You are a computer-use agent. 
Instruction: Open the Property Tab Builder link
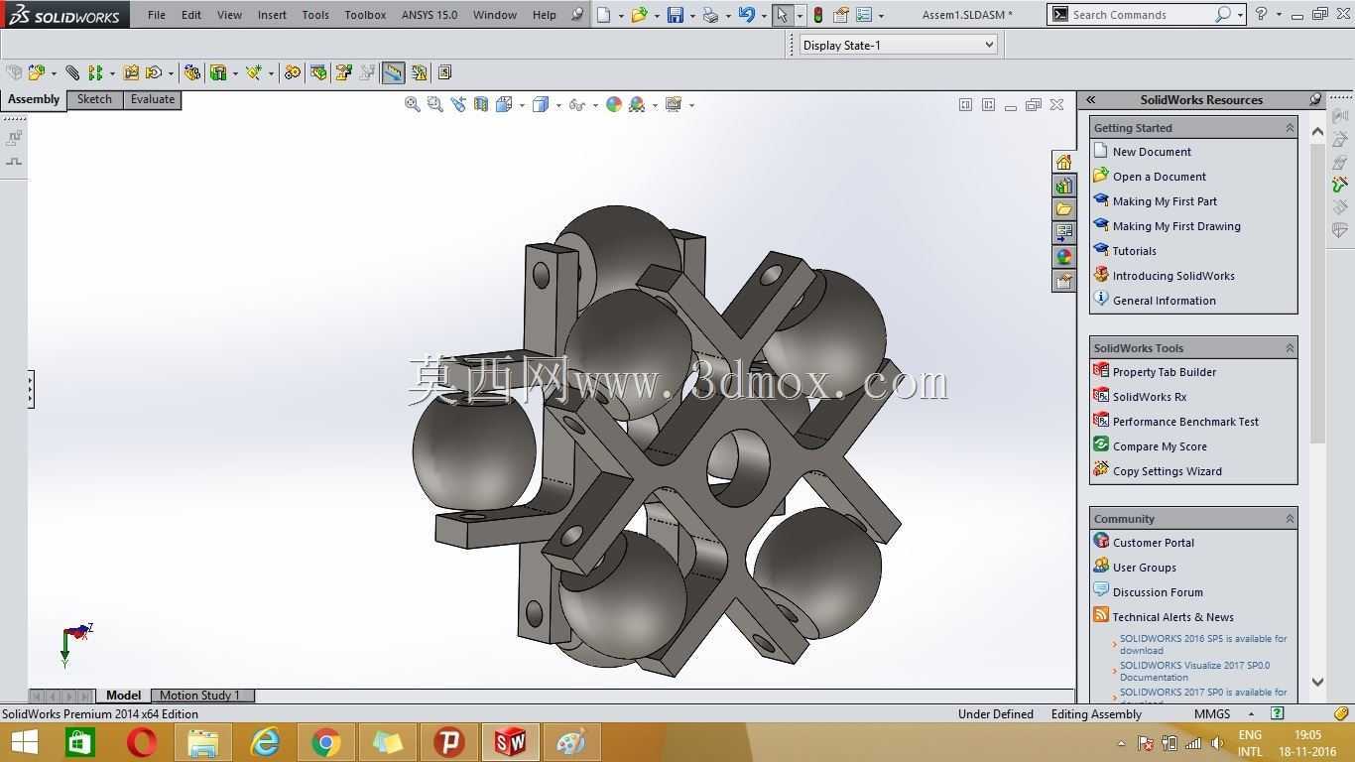pos(1165,372)
